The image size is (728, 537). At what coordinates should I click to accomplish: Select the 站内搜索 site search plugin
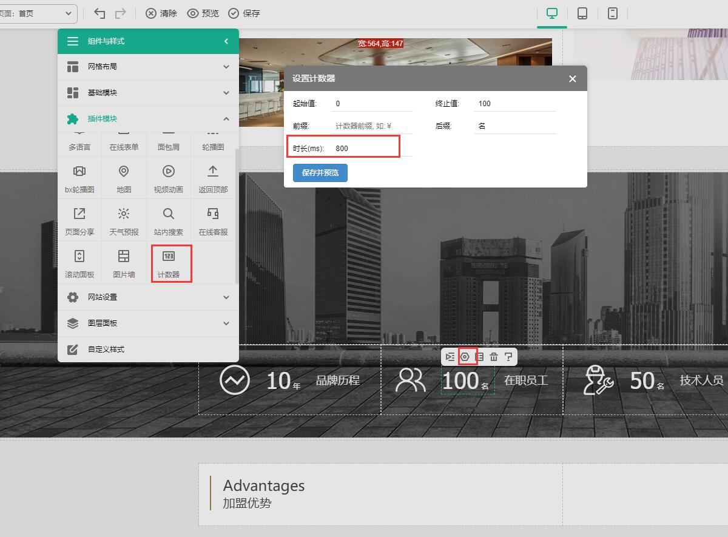tap(168, 221)
